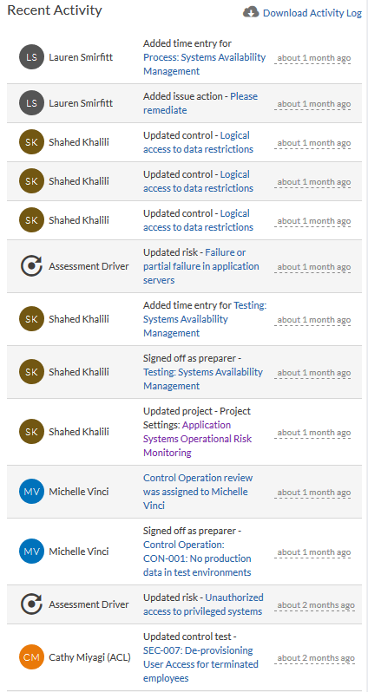Open CON-001 No production data link

[197, 558]
